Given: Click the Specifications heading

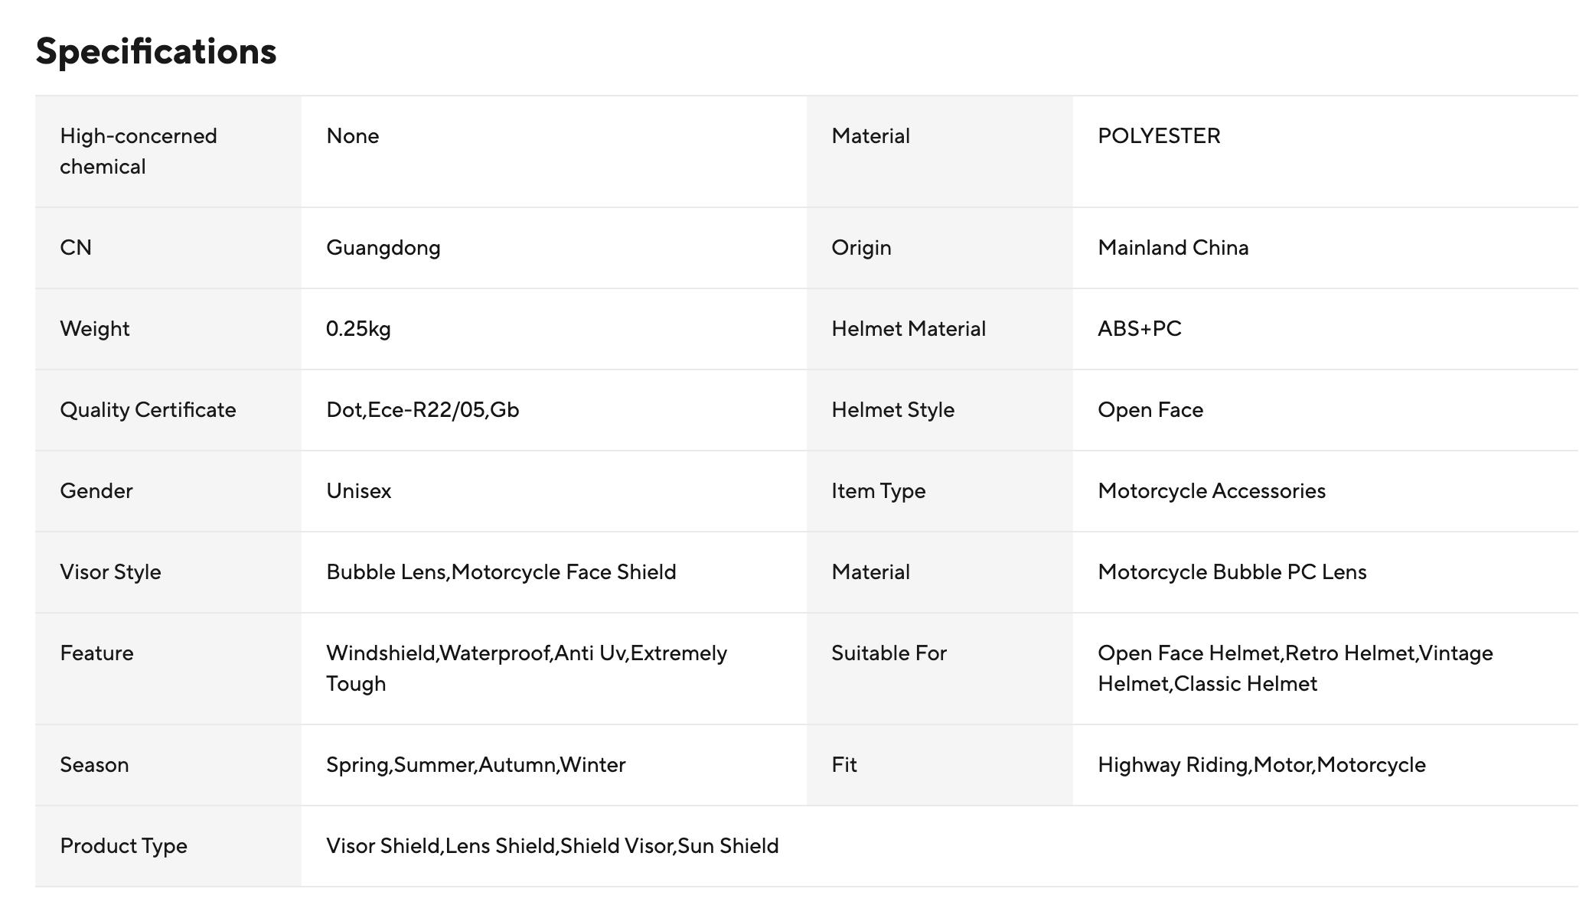Looking at the screenshot, I should (x=155, y=52).
